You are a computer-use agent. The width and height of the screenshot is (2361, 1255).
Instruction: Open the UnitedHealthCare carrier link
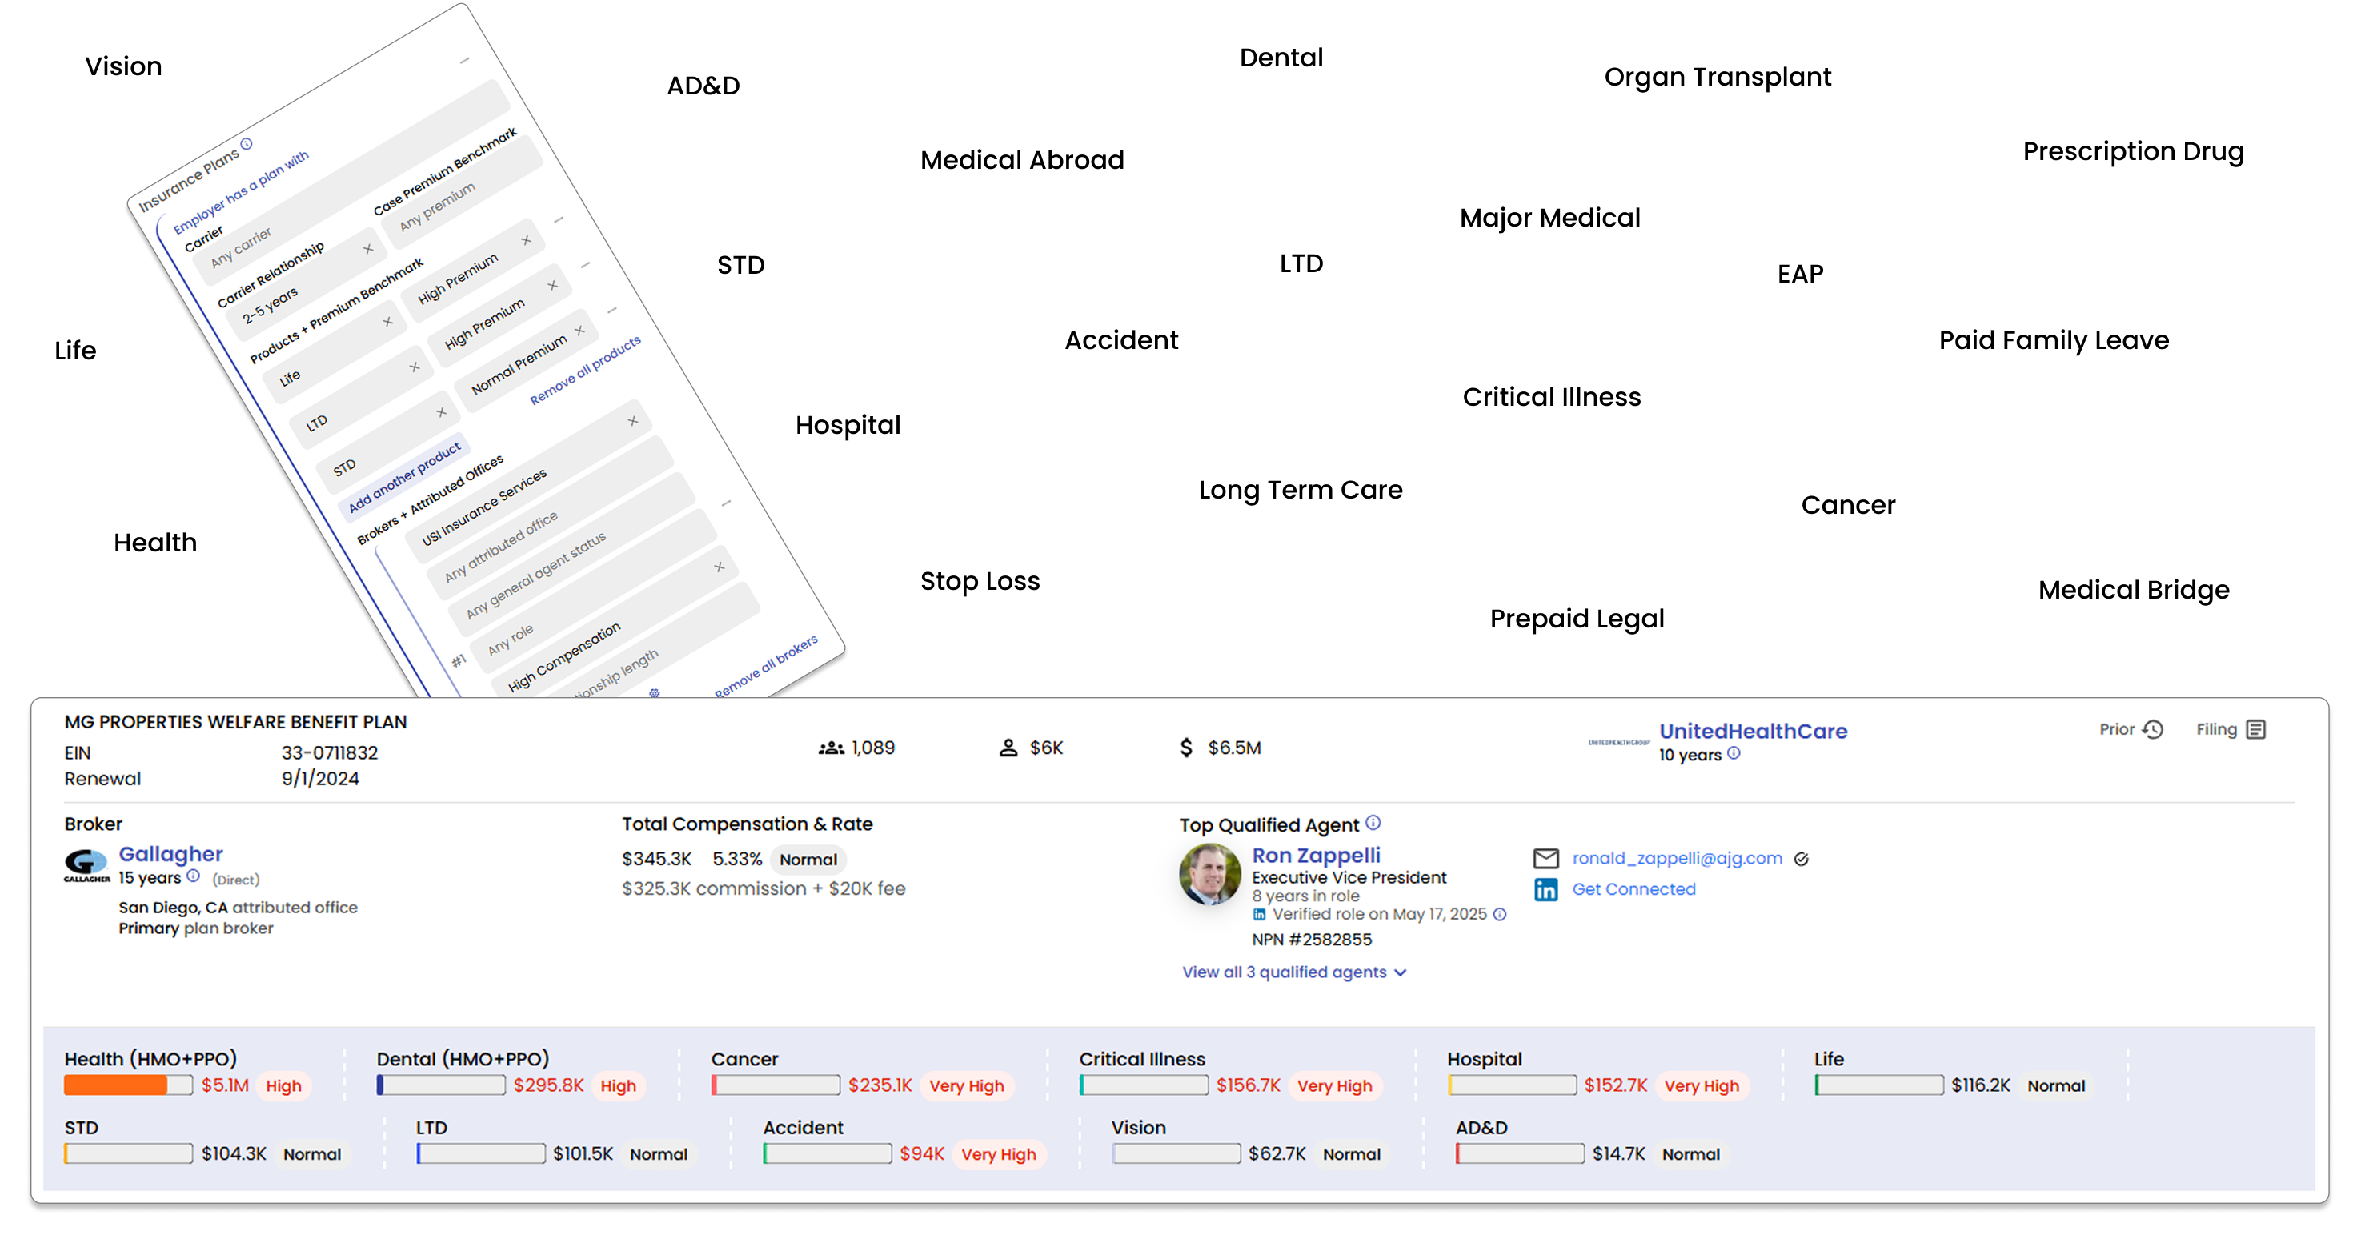pos(1753,732)
